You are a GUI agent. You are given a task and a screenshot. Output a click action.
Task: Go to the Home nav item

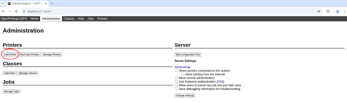34,19
